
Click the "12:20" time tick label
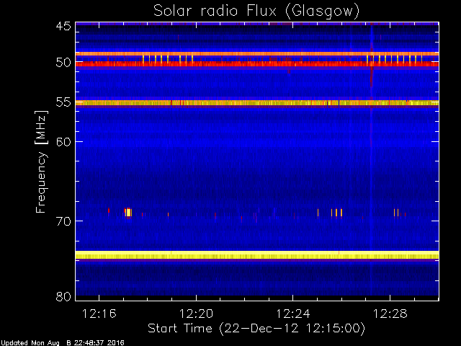click(x=196, y=314)
